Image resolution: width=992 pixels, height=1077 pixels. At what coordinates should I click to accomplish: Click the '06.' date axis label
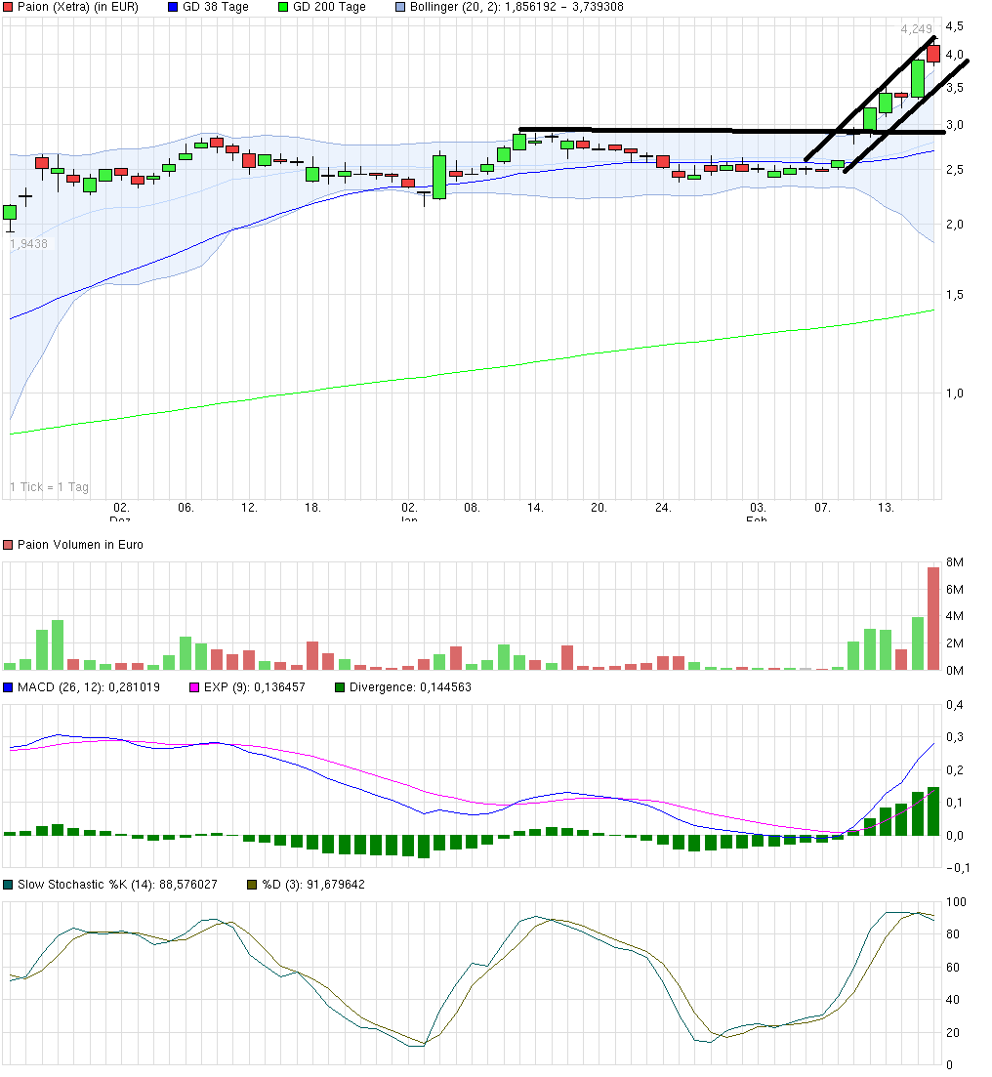(186, 508)
